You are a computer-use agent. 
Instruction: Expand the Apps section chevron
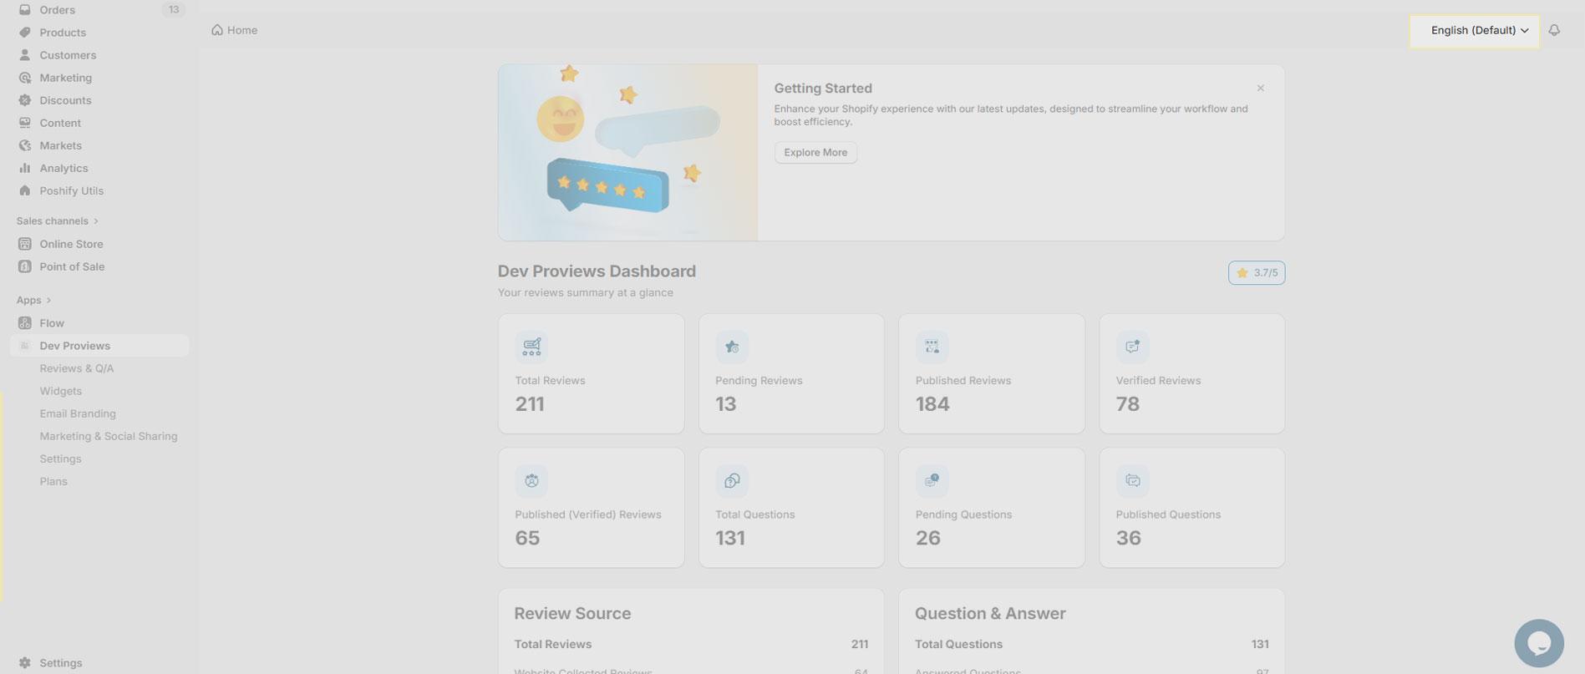(x=48, y=301)
